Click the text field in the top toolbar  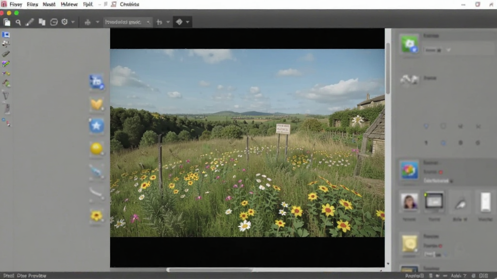coord(127,22)
